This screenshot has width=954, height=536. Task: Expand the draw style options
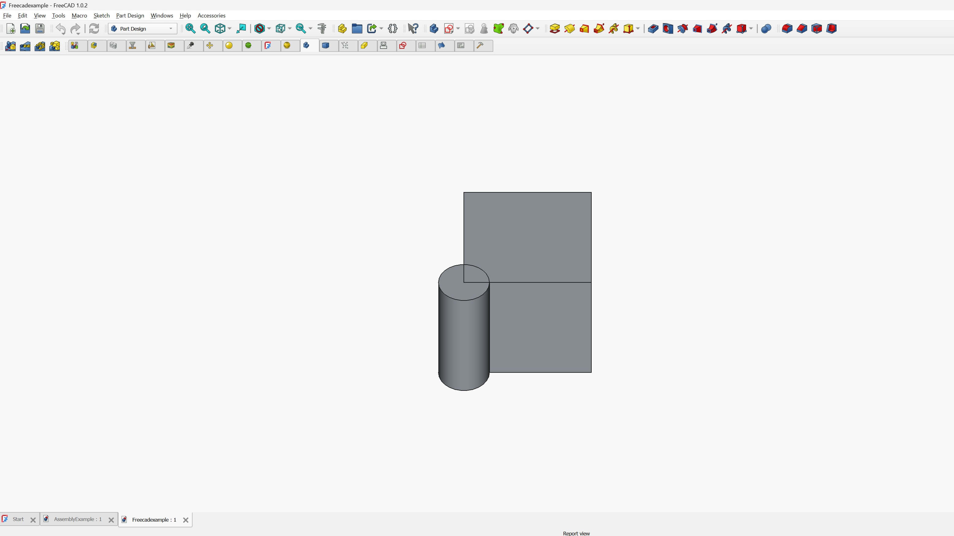pos(269,28)
